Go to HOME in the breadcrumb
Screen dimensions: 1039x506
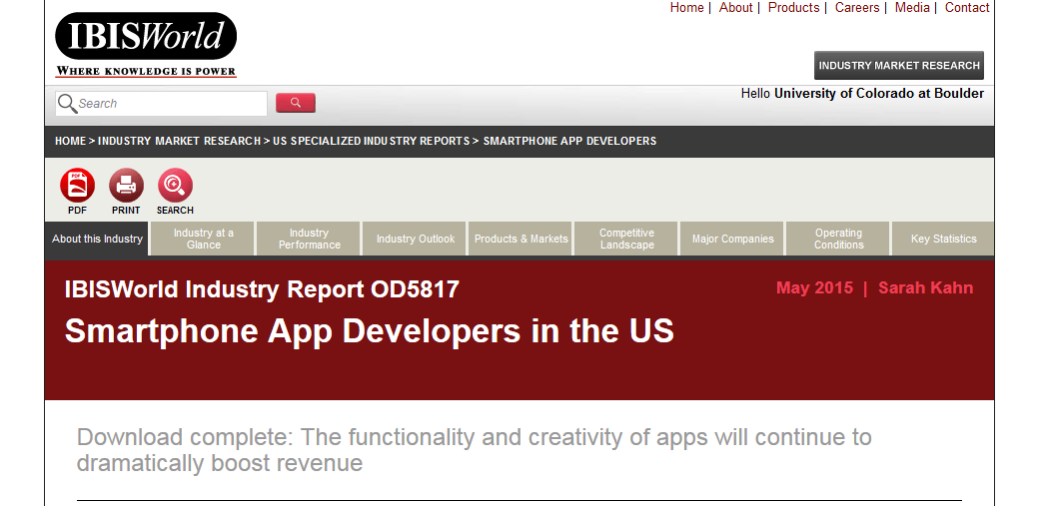70,141
